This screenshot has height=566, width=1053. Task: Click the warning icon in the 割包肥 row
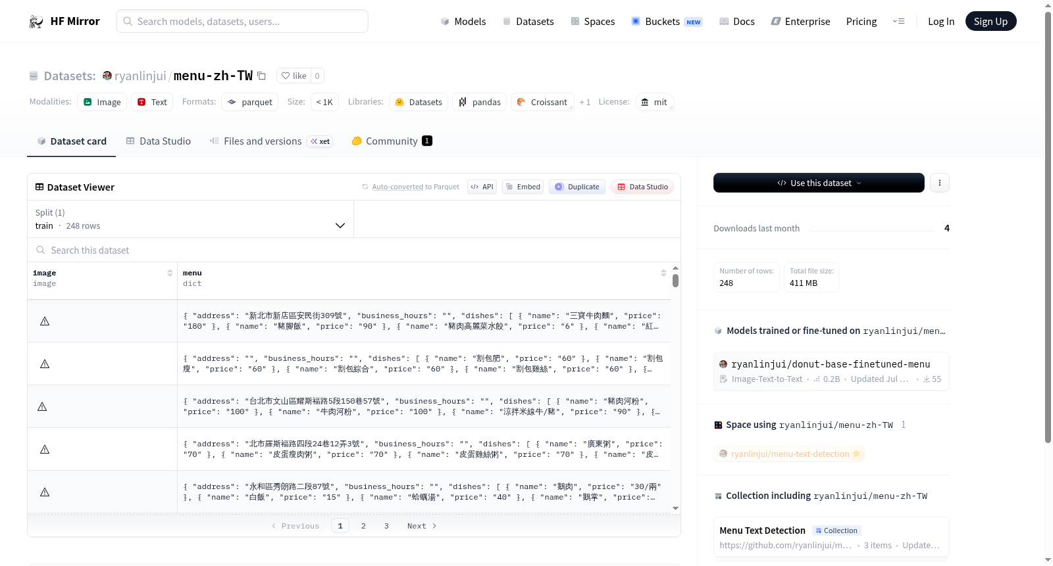(x=45, y=364)
